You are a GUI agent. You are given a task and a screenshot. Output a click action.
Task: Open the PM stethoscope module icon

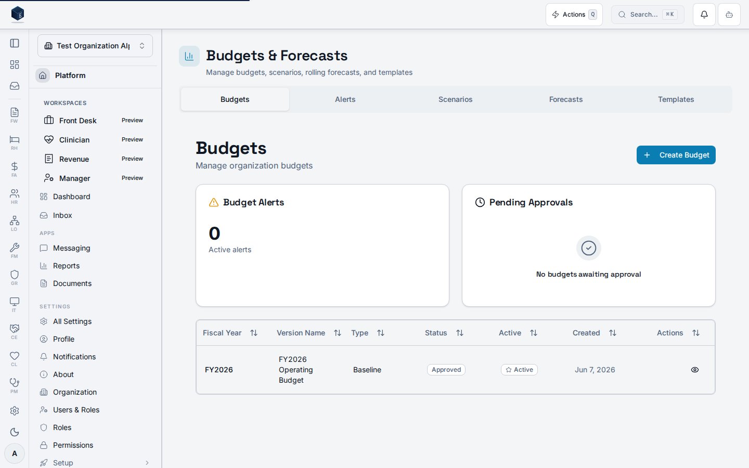[x=15, y=385]
